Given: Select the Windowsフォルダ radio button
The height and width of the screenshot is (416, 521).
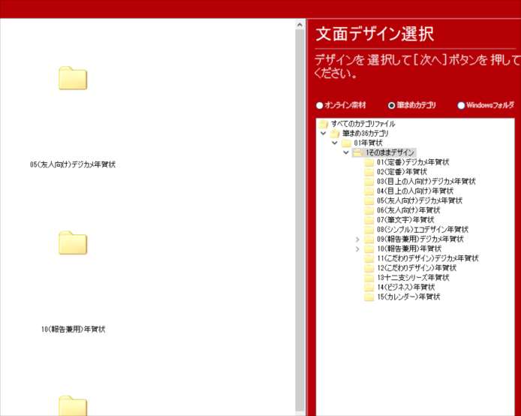Looking at the screenshot, I should (x=461, y=106).
